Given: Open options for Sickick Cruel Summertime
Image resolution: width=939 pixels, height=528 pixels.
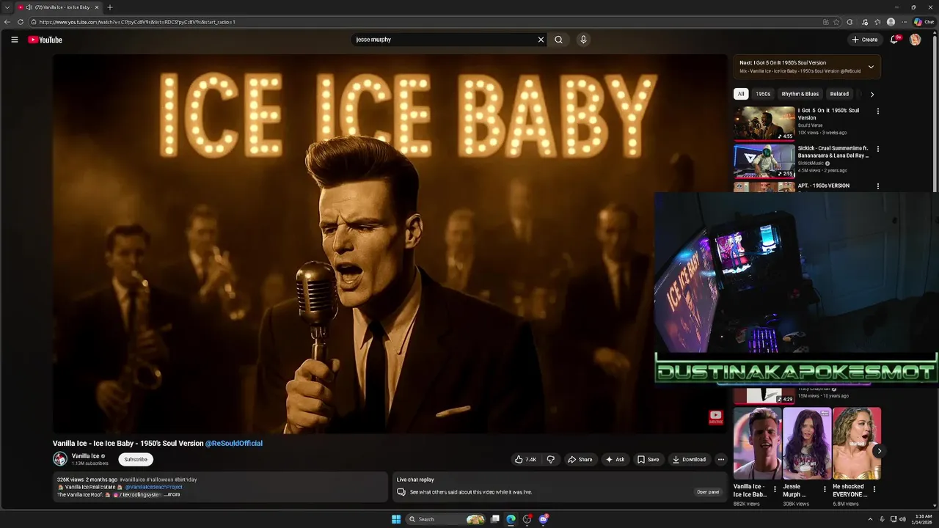Looking at the screenshot, I should (877, 149).
